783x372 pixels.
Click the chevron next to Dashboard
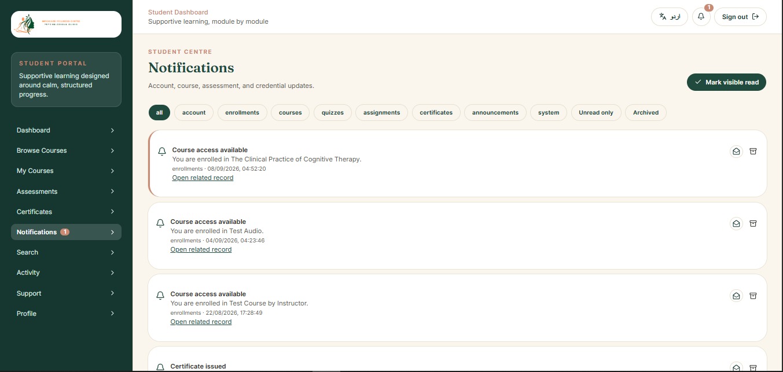[x=112, y=130]
